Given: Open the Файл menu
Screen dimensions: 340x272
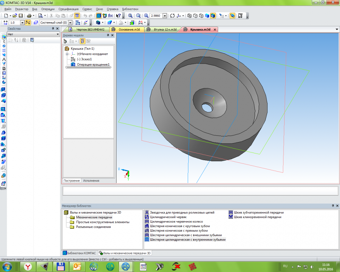Looking at the screenshot, I should pos(8,9).
